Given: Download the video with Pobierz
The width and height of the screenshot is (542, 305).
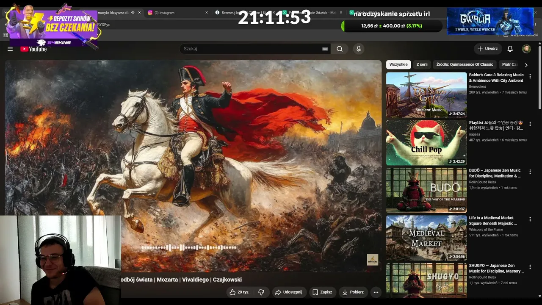Looking at the screenshot, I should tap(353, 292).
